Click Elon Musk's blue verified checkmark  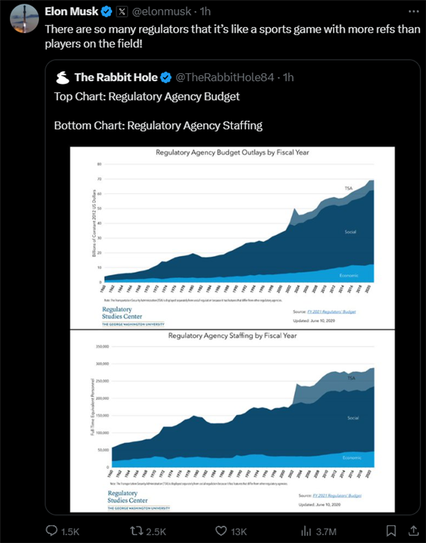pos(106,12)
